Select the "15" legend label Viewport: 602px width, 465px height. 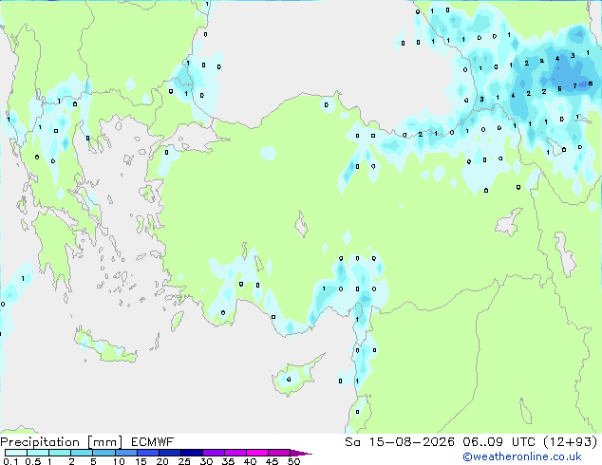tap(141, 461)
